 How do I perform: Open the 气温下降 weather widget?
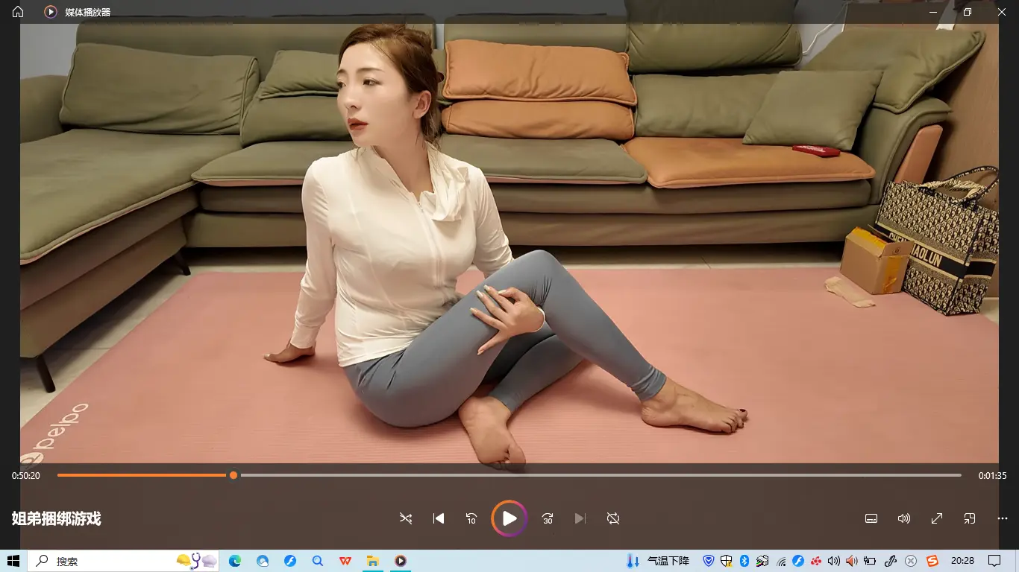click(x=659, y=561)
